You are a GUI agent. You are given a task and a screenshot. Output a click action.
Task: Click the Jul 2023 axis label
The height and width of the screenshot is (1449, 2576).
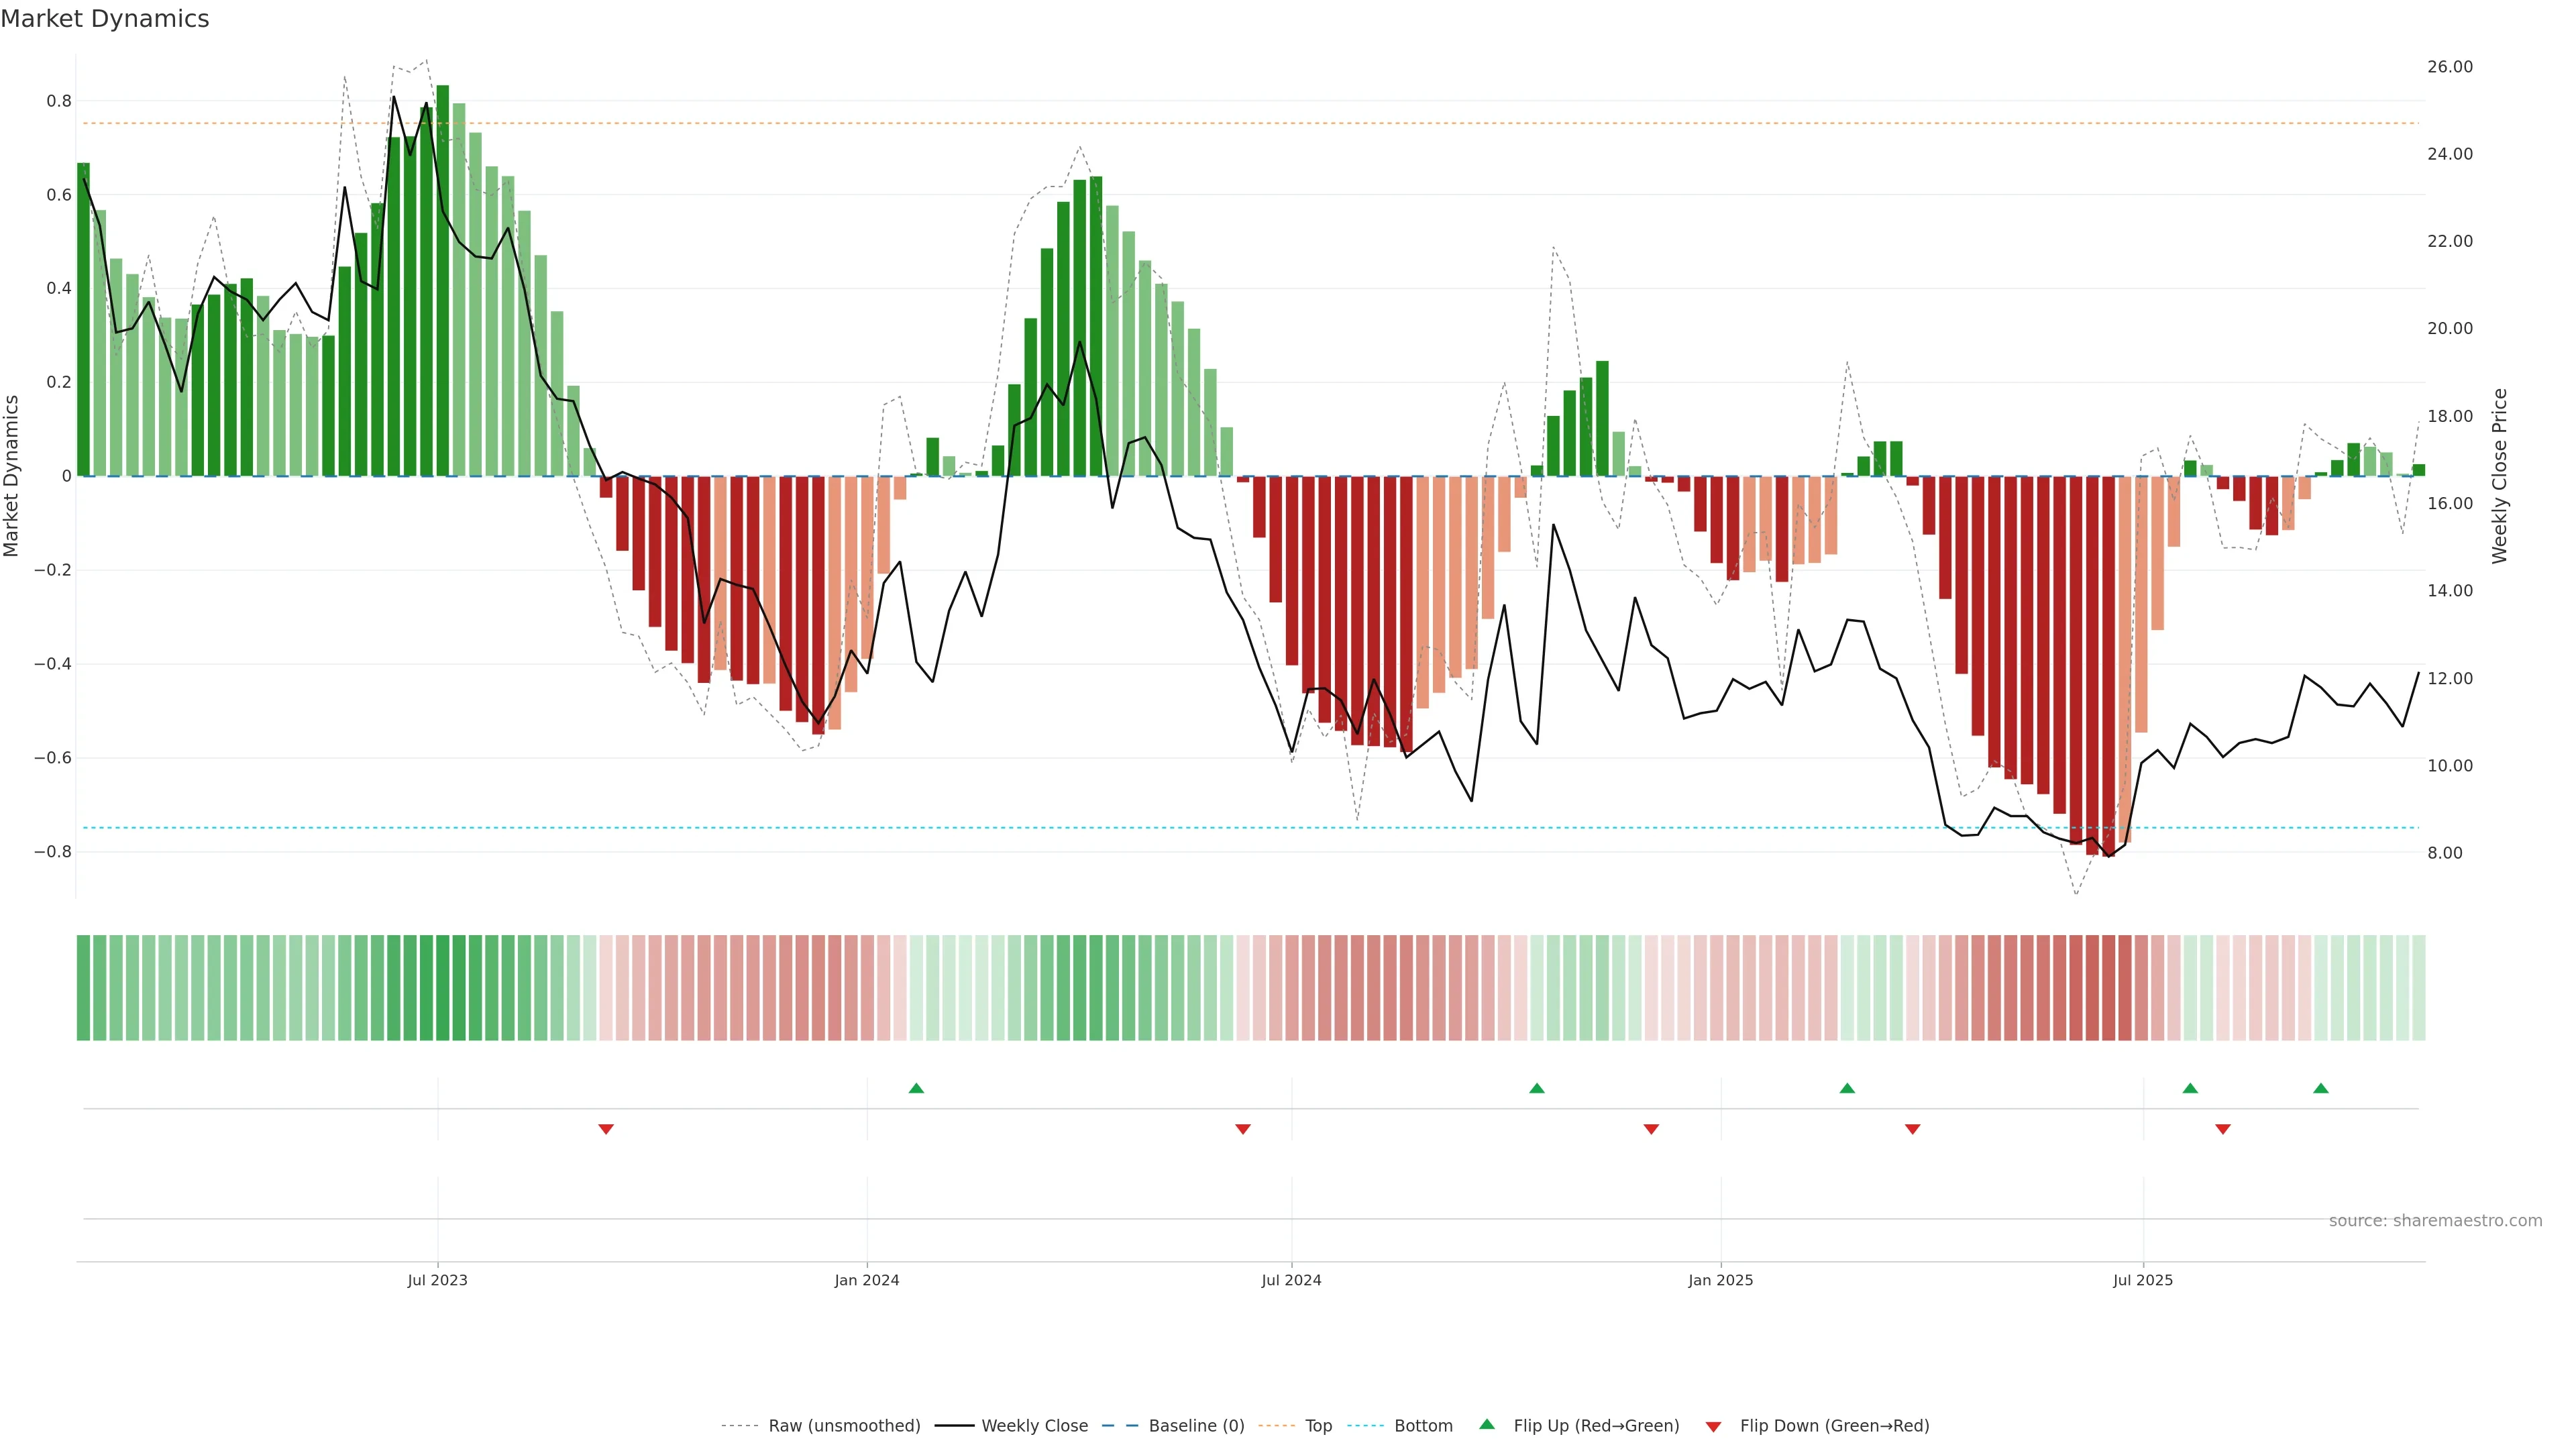click(437, 1280)
